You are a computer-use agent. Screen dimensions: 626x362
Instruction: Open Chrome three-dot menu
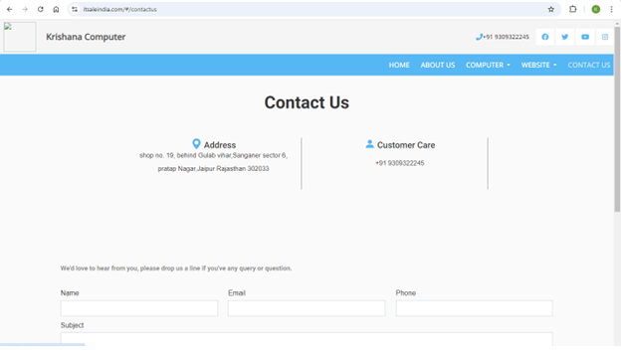click(611, 9)
